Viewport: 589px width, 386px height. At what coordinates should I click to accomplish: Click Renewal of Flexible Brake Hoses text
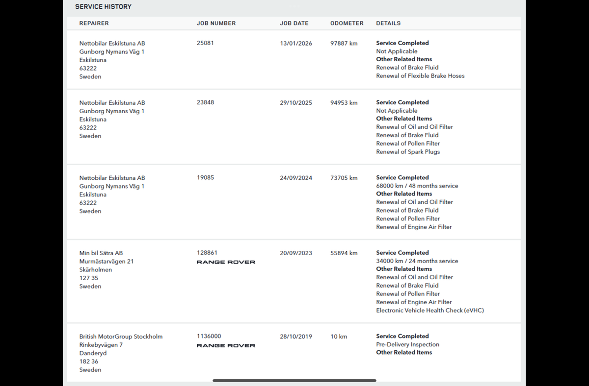pos(420,76)
